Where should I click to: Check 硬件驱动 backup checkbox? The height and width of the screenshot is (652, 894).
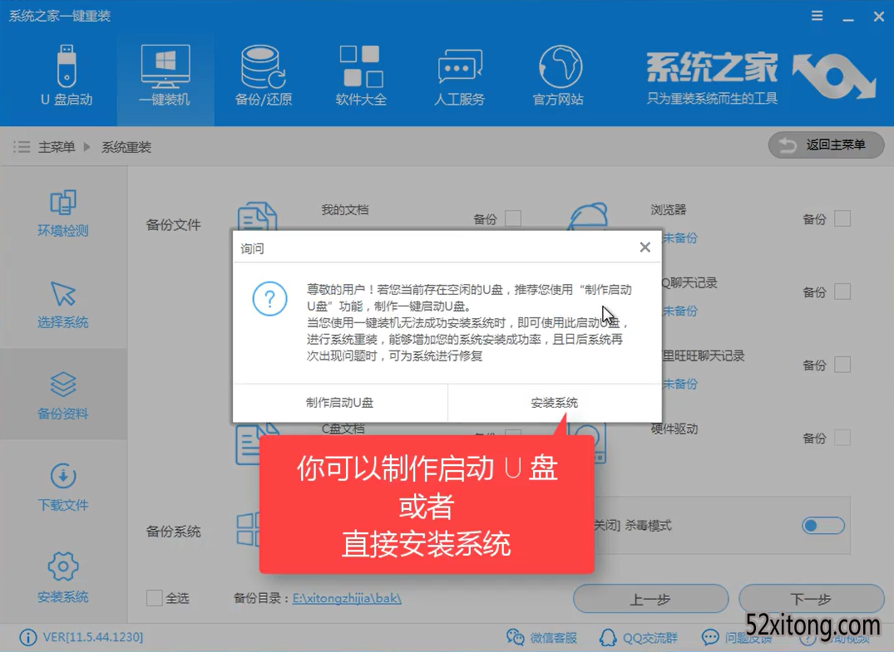coord(842,438)
